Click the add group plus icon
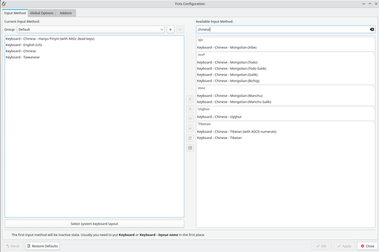This screenshot has width=379, height=252. pos(171,30)
